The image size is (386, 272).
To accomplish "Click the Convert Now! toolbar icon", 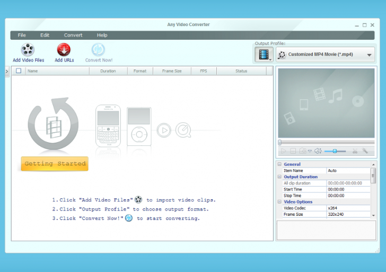I will pyautogui.click(x=99, y=50).
